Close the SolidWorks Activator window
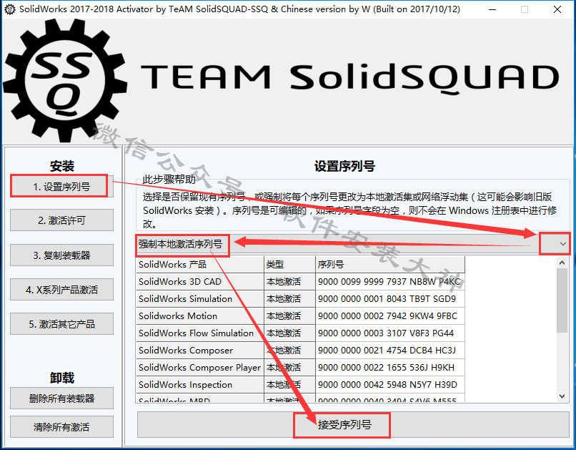Viewport: 576px width, 450px height. click(557, 9)
